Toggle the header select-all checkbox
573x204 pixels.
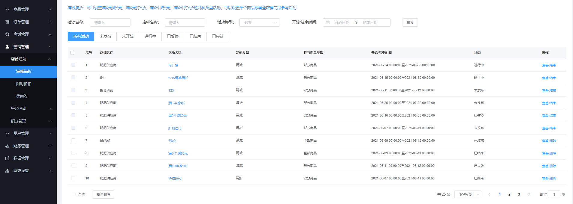coord(72,53)
